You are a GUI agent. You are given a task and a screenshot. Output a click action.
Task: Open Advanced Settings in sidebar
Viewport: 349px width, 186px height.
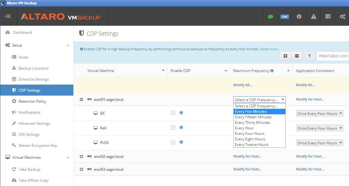click(34, 123)
